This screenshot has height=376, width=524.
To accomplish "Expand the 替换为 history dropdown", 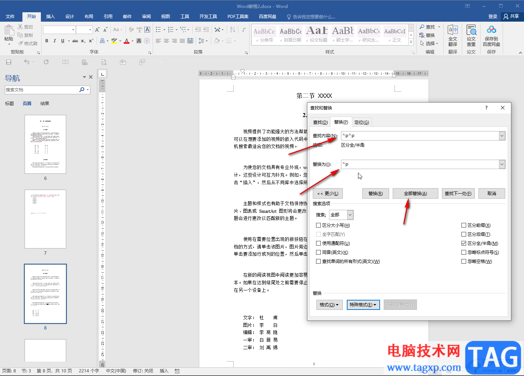I will (x=502, y=164).
